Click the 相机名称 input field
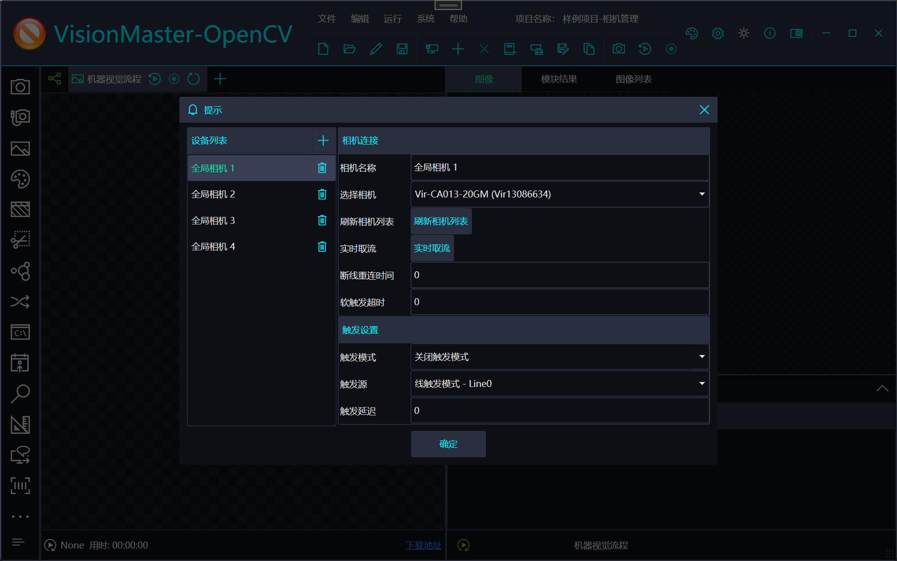The width and height of the screenshot is (897, 561). (x=560, y=167)
